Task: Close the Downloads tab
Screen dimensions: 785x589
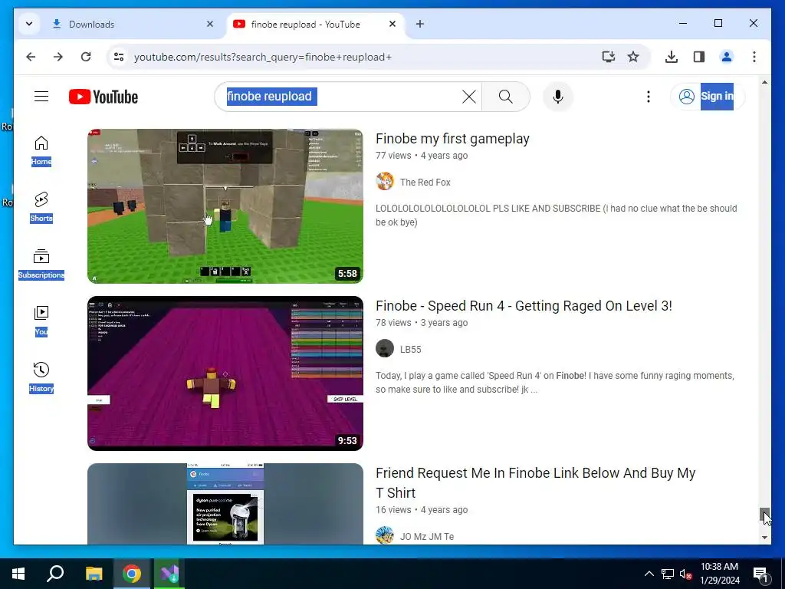Action: click(210, 24)
